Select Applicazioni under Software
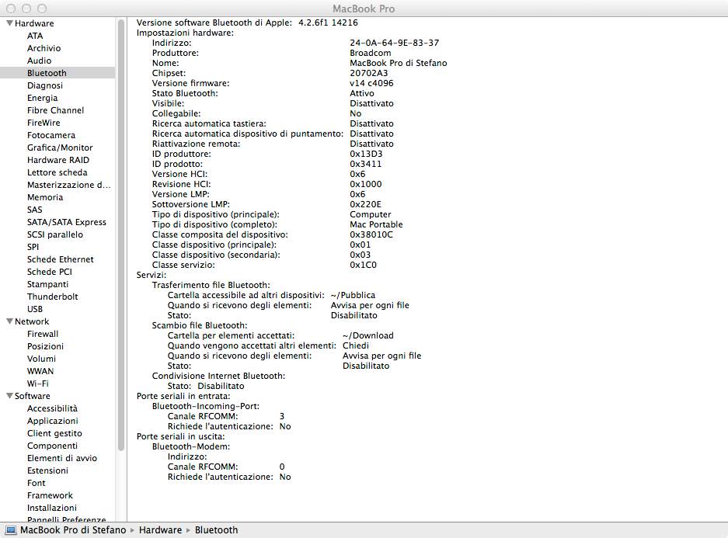This screenshot has height=538, width=728. click(x=52, y=421)
